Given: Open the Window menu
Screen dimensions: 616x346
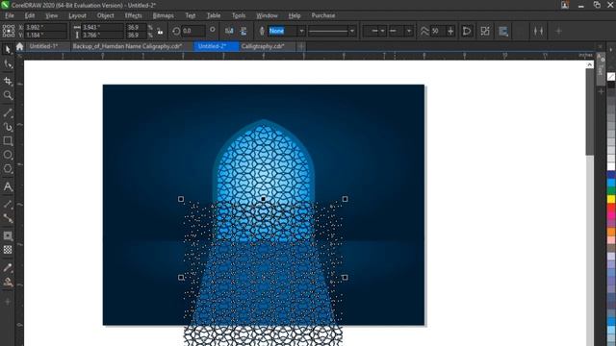Looking at the screenshot, I should tap(267, 15).
